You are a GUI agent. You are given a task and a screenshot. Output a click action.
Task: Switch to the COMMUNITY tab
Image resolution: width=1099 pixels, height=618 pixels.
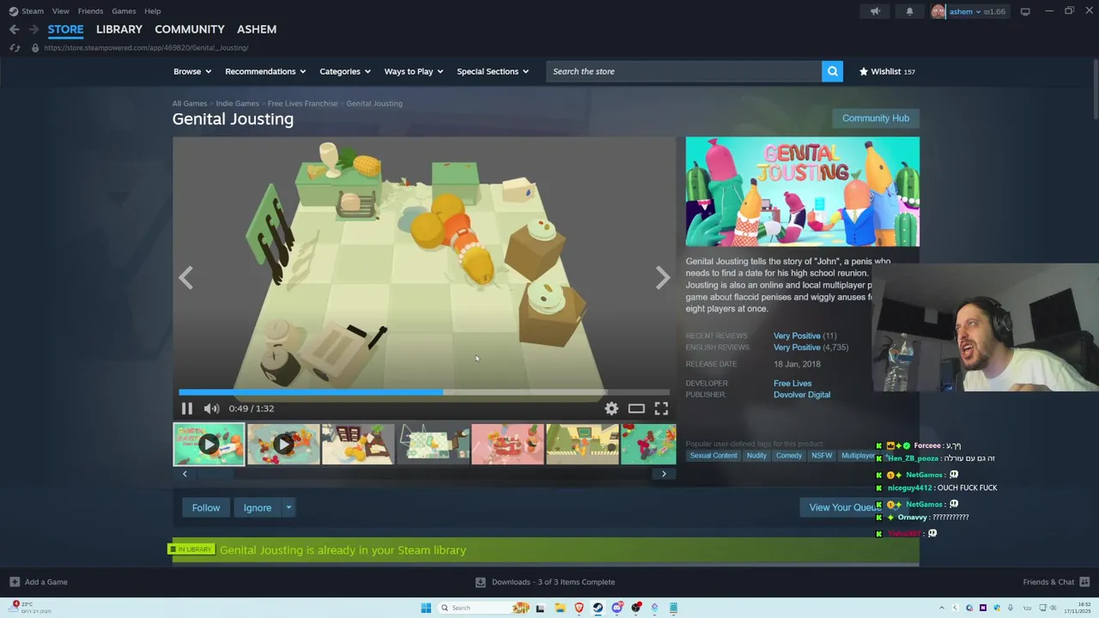[x=190, y=29]
